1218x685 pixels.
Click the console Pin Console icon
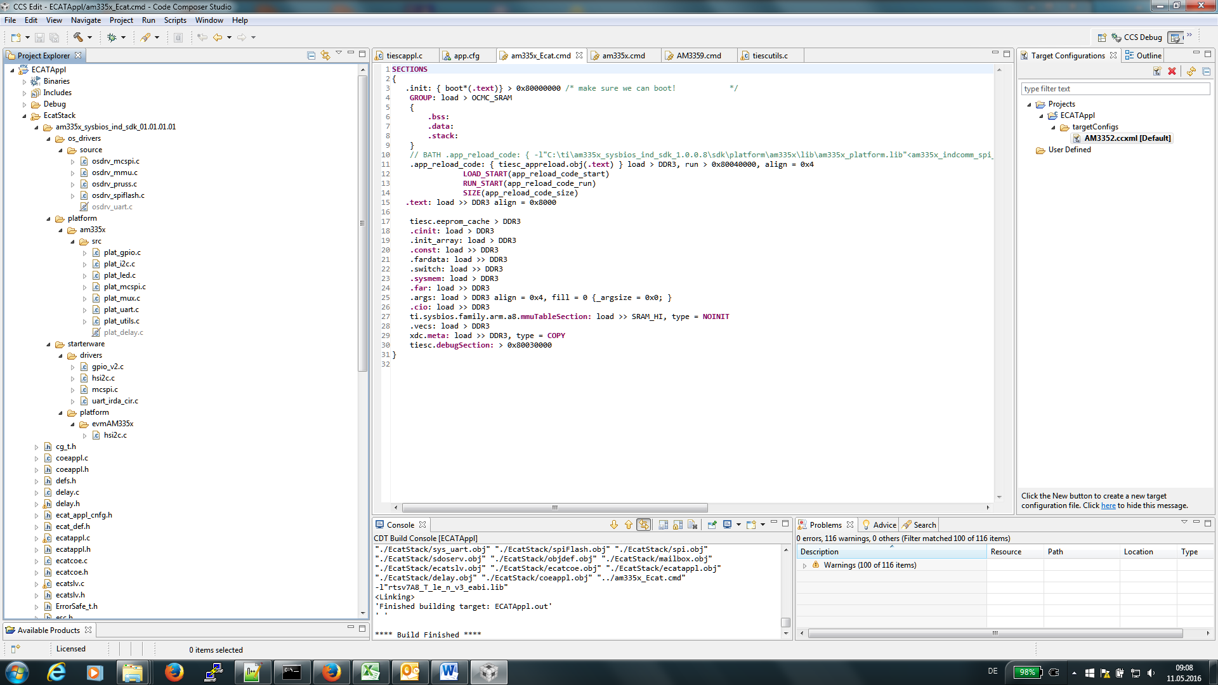click(712, 525)
